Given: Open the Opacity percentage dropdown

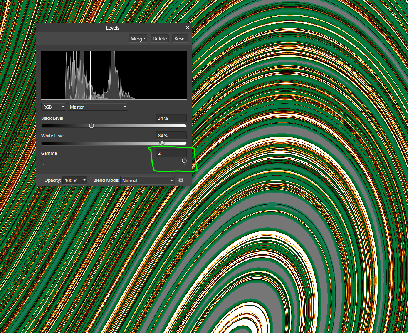Looking at the screenshot, I should tap(75, 180).
